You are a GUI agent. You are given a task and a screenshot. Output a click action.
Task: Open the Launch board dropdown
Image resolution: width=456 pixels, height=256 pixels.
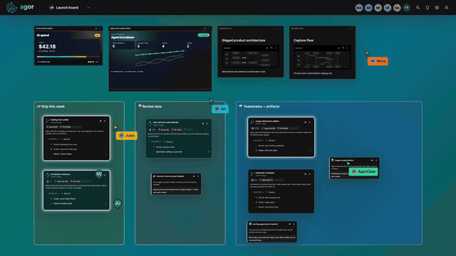pyautogui.click(x=70, y=8)
